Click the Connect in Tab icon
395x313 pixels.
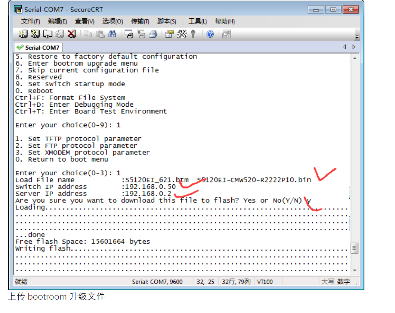(47, 34)
